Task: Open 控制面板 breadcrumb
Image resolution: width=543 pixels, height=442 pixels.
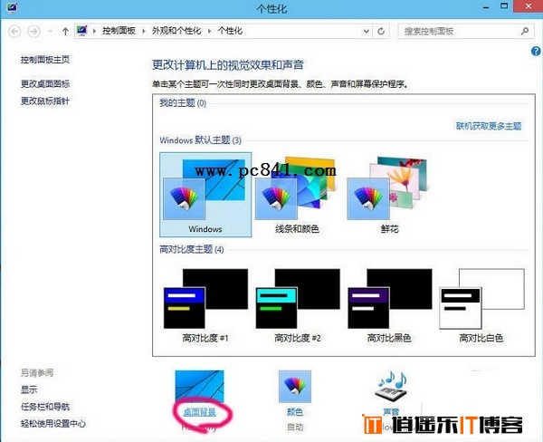Action: [119, 31]
